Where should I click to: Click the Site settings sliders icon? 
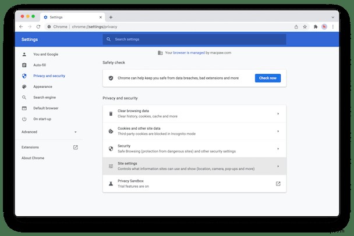111,166
